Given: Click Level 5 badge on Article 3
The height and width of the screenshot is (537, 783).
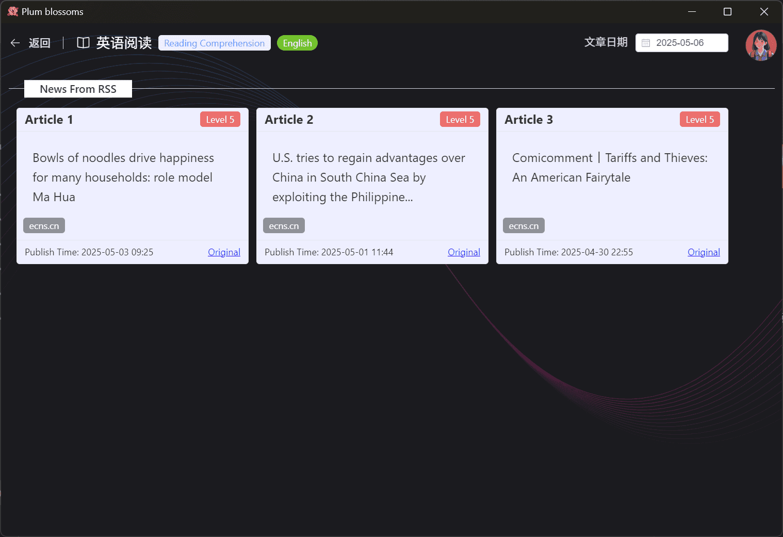Looking at the screenshot, I should click(x=700, y=120).
